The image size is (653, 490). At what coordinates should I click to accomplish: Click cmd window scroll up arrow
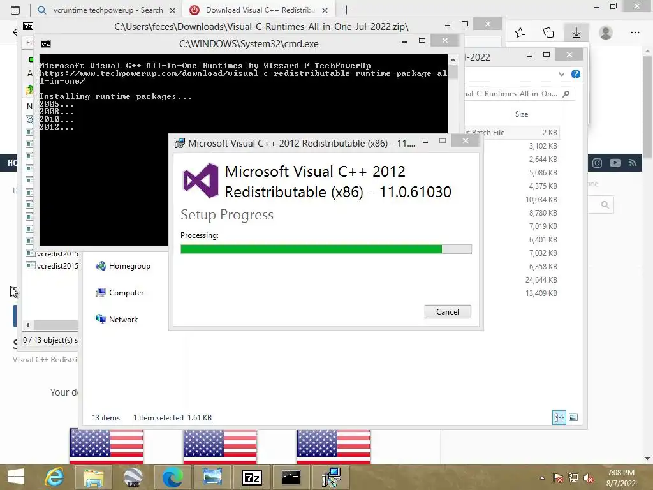(x=453, y=60)
